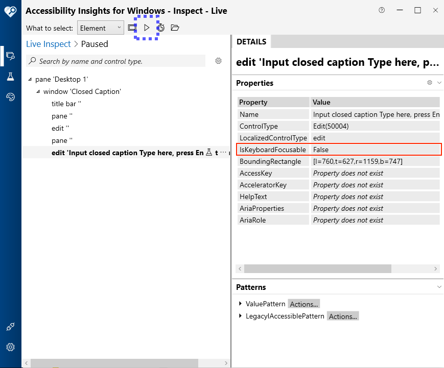Image resolution: width=444 pixels, height=368 pixels.
Task: Click the ellipsis on the selected tree row
Action: [x=223, y=153]
